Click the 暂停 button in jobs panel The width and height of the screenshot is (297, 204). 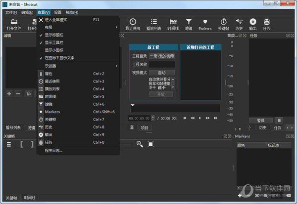pyautogui.click(x=261, y=120)
